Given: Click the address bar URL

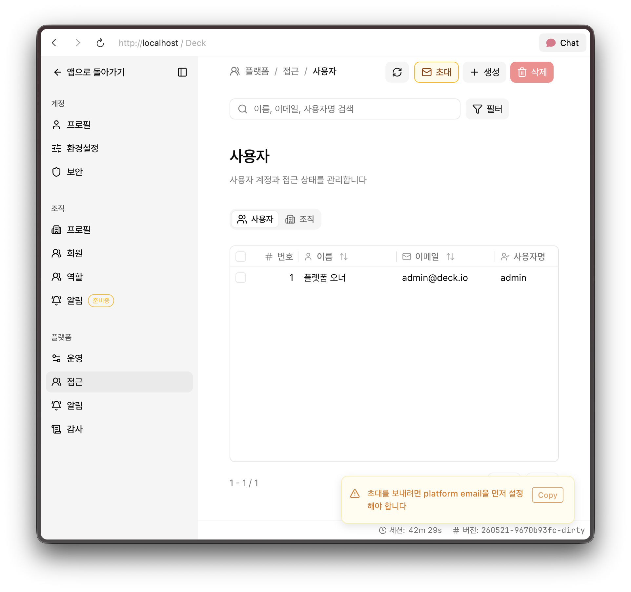Looking at the screenshot, I should [162, 43].
